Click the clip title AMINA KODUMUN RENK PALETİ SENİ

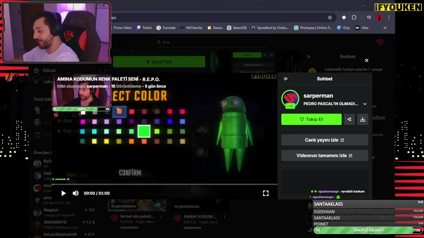click(x=97, y=79)
